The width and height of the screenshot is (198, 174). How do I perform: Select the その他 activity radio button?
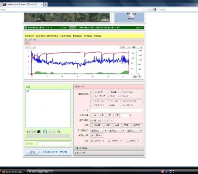(119, 96)
